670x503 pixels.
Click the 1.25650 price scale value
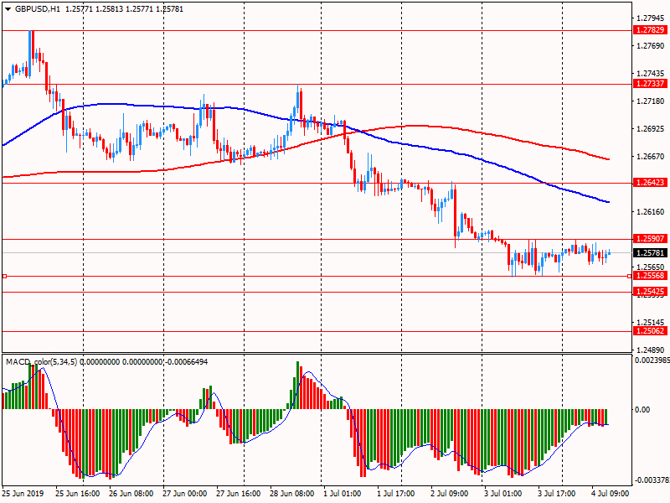651,267
